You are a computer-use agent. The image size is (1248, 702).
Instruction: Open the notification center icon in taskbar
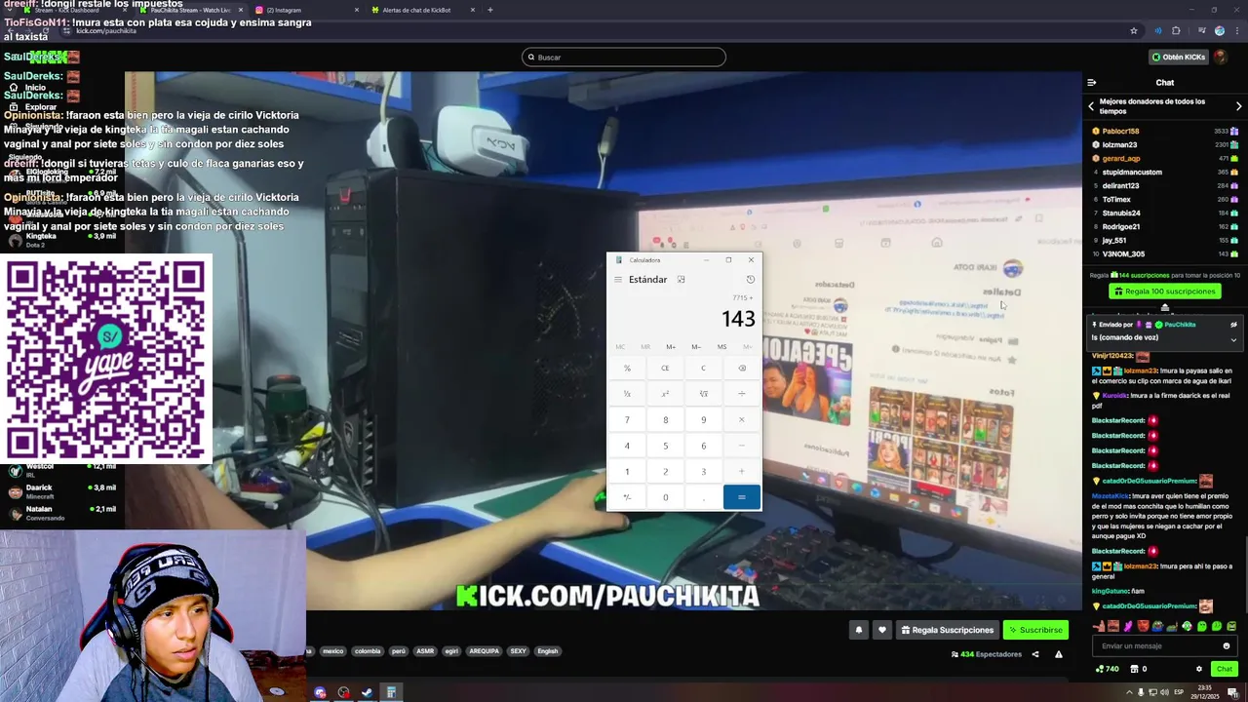point(1232,692)
